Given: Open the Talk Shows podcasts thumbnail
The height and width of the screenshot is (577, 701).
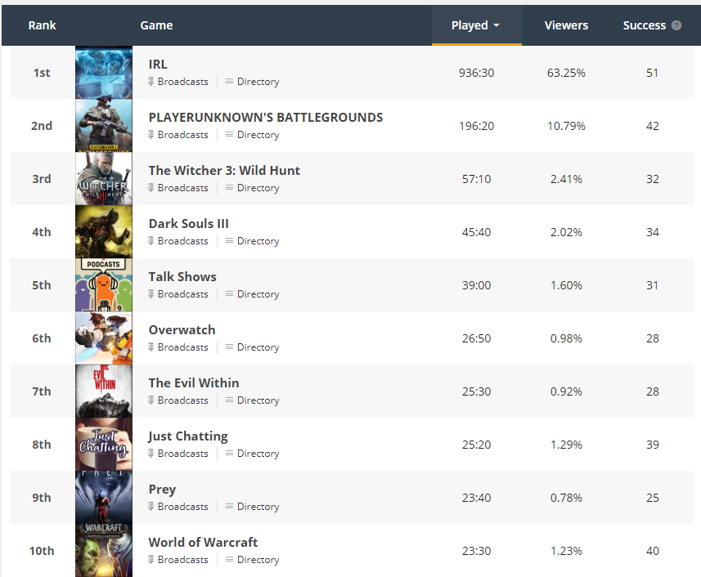Looking at the screenshot, I should coord(104,285).
